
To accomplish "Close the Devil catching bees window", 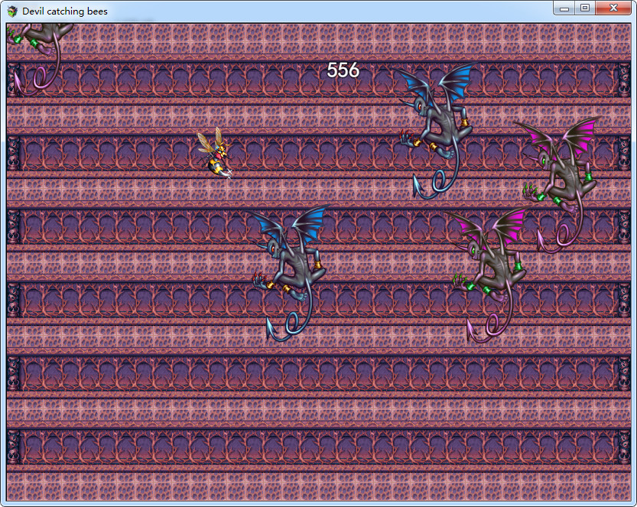I will click(x=613, y=8).
